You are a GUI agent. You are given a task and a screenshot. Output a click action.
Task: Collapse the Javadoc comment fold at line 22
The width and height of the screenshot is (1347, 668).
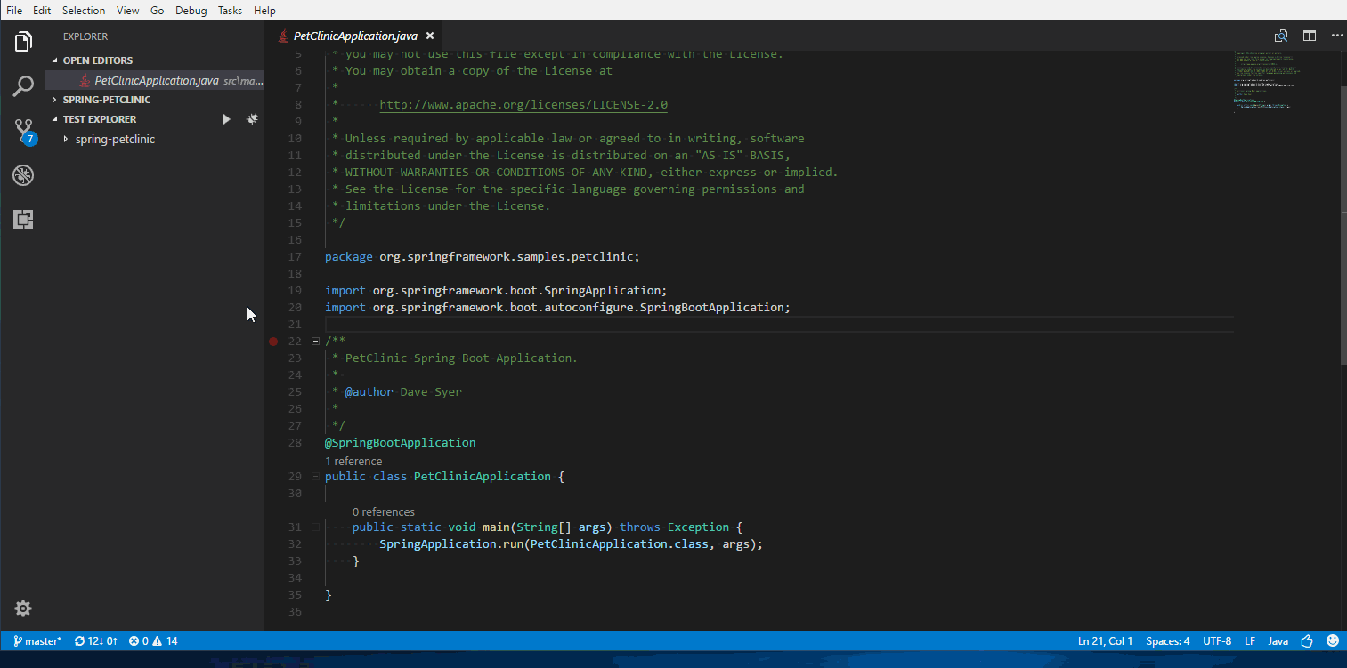(315, 341)
